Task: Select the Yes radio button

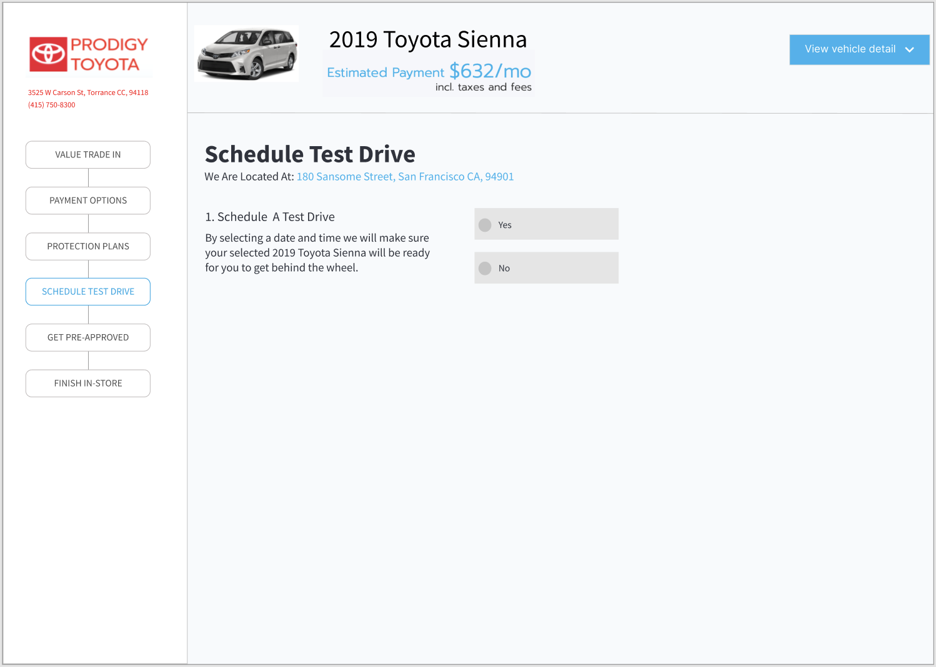Action: click(485, 225)
